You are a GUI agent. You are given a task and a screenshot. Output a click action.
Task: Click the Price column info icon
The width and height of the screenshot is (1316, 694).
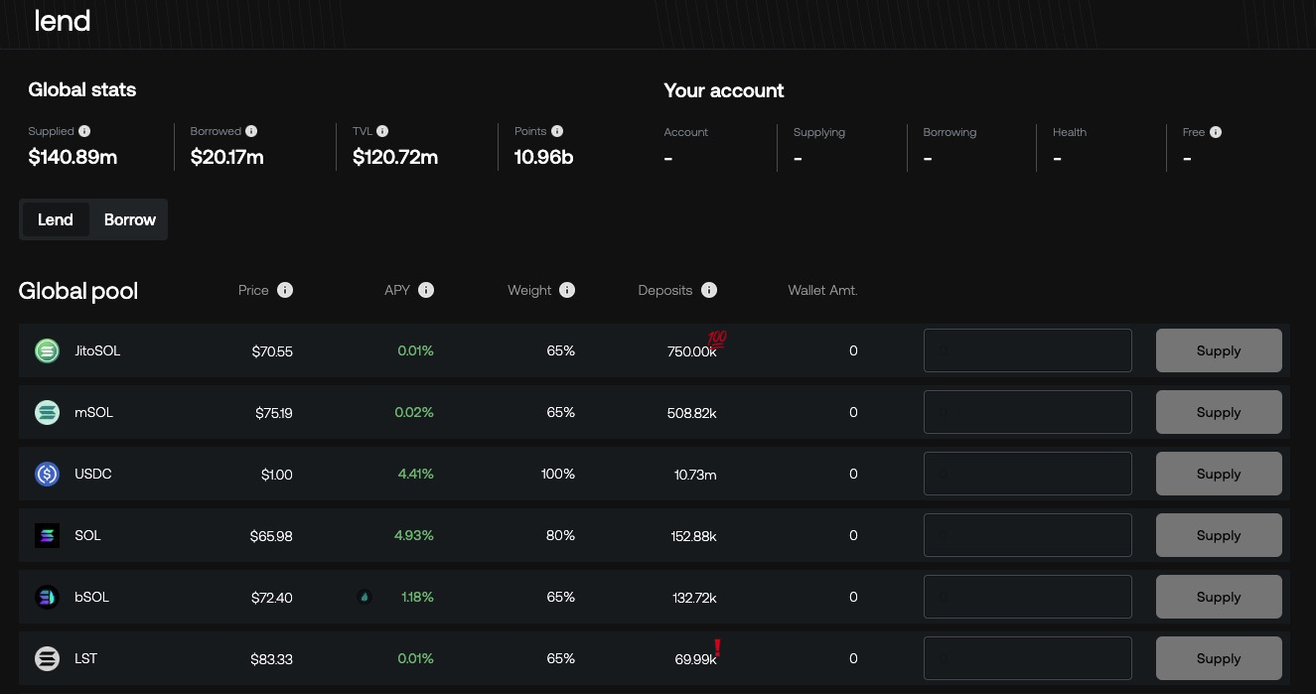tap(285, 290)
